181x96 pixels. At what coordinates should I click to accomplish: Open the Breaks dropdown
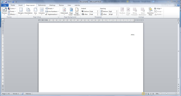click(x=50, y=8)
